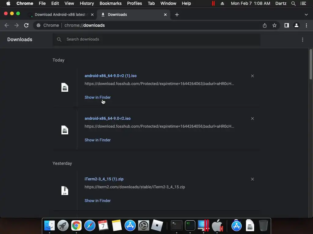Click the downloads page scrollbar
The image size is (313, 234).
point(311,65)
